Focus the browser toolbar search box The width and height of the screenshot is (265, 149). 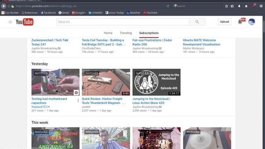coord(198,6)
